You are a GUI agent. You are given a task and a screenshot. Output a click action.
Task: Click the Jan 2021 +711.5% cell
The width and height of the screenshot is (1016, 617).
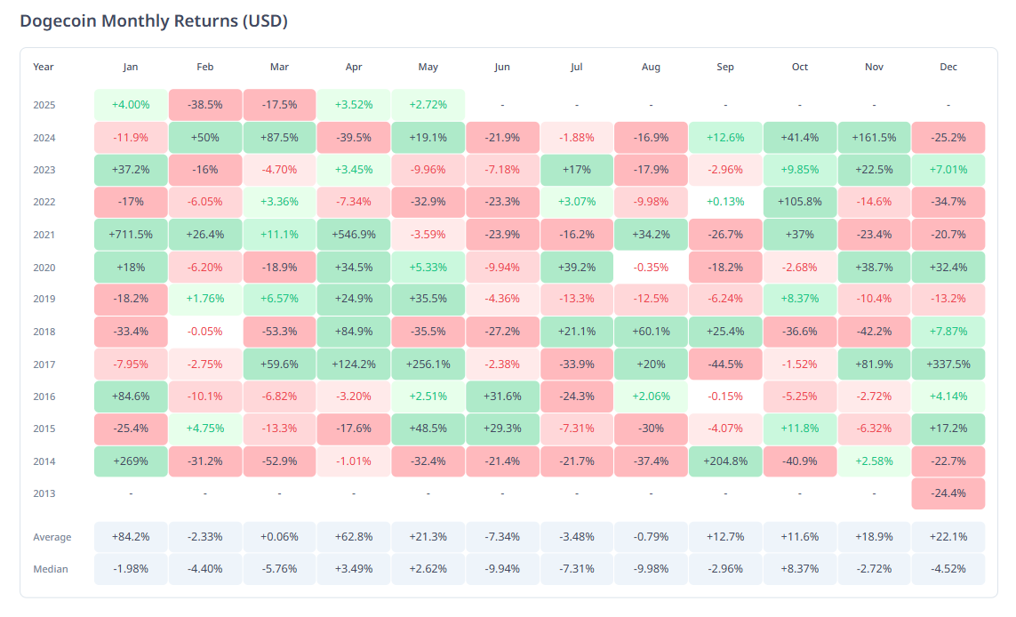coord(131,235)
